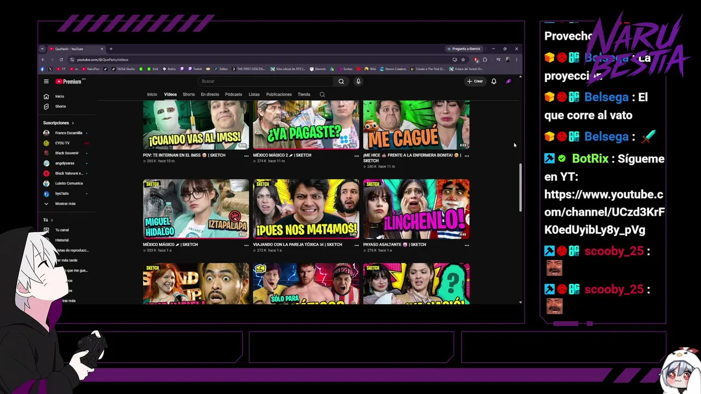Open Luisito Comunica subscription
This screenshot has width=701, height=394.
(x=68, y=183)
